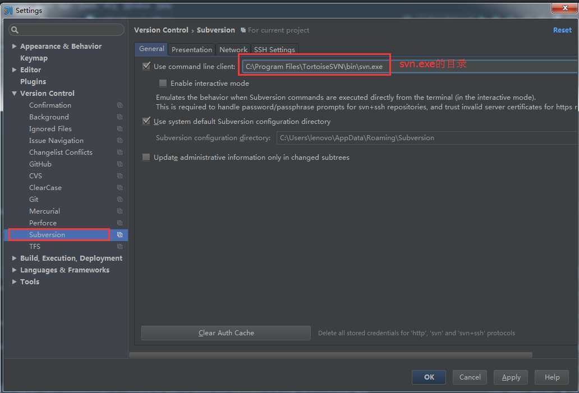579x393 pixels.
Task: Select GitHub settings item
Action: pyautogui.click(x=40, y=164)
